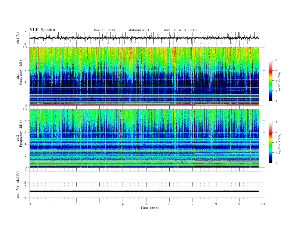Click the ch.1 spectrogram plot
The height and width of the screenshot is (229, 296).
(x=144, y=76)
